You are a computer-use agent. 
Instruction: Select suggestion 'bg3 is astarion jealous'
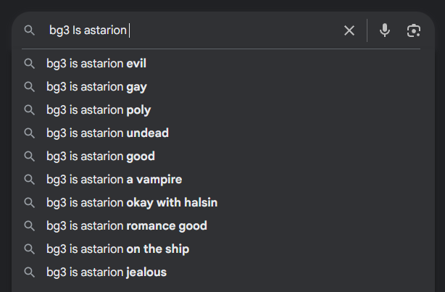pyautogui.click(x=107, y=272)
